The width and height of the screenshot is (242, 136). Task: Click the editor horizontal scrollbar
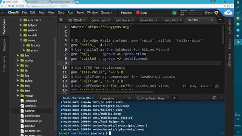[112, 92]
